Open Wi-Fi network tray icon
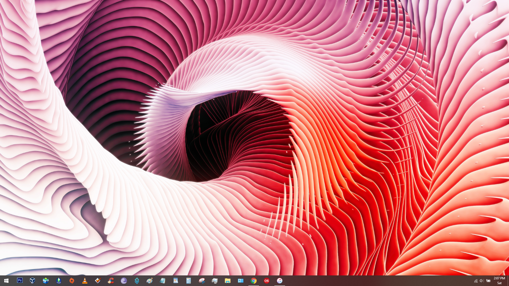The width and height of the screenshot is (509, 286). pyautogui.click(x=476, y=281)
